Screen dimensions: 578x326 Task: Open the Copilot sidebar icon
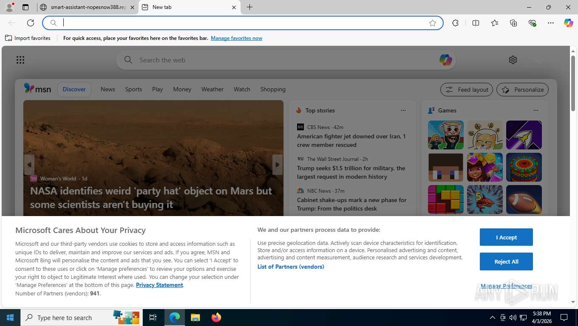(568, 23)
